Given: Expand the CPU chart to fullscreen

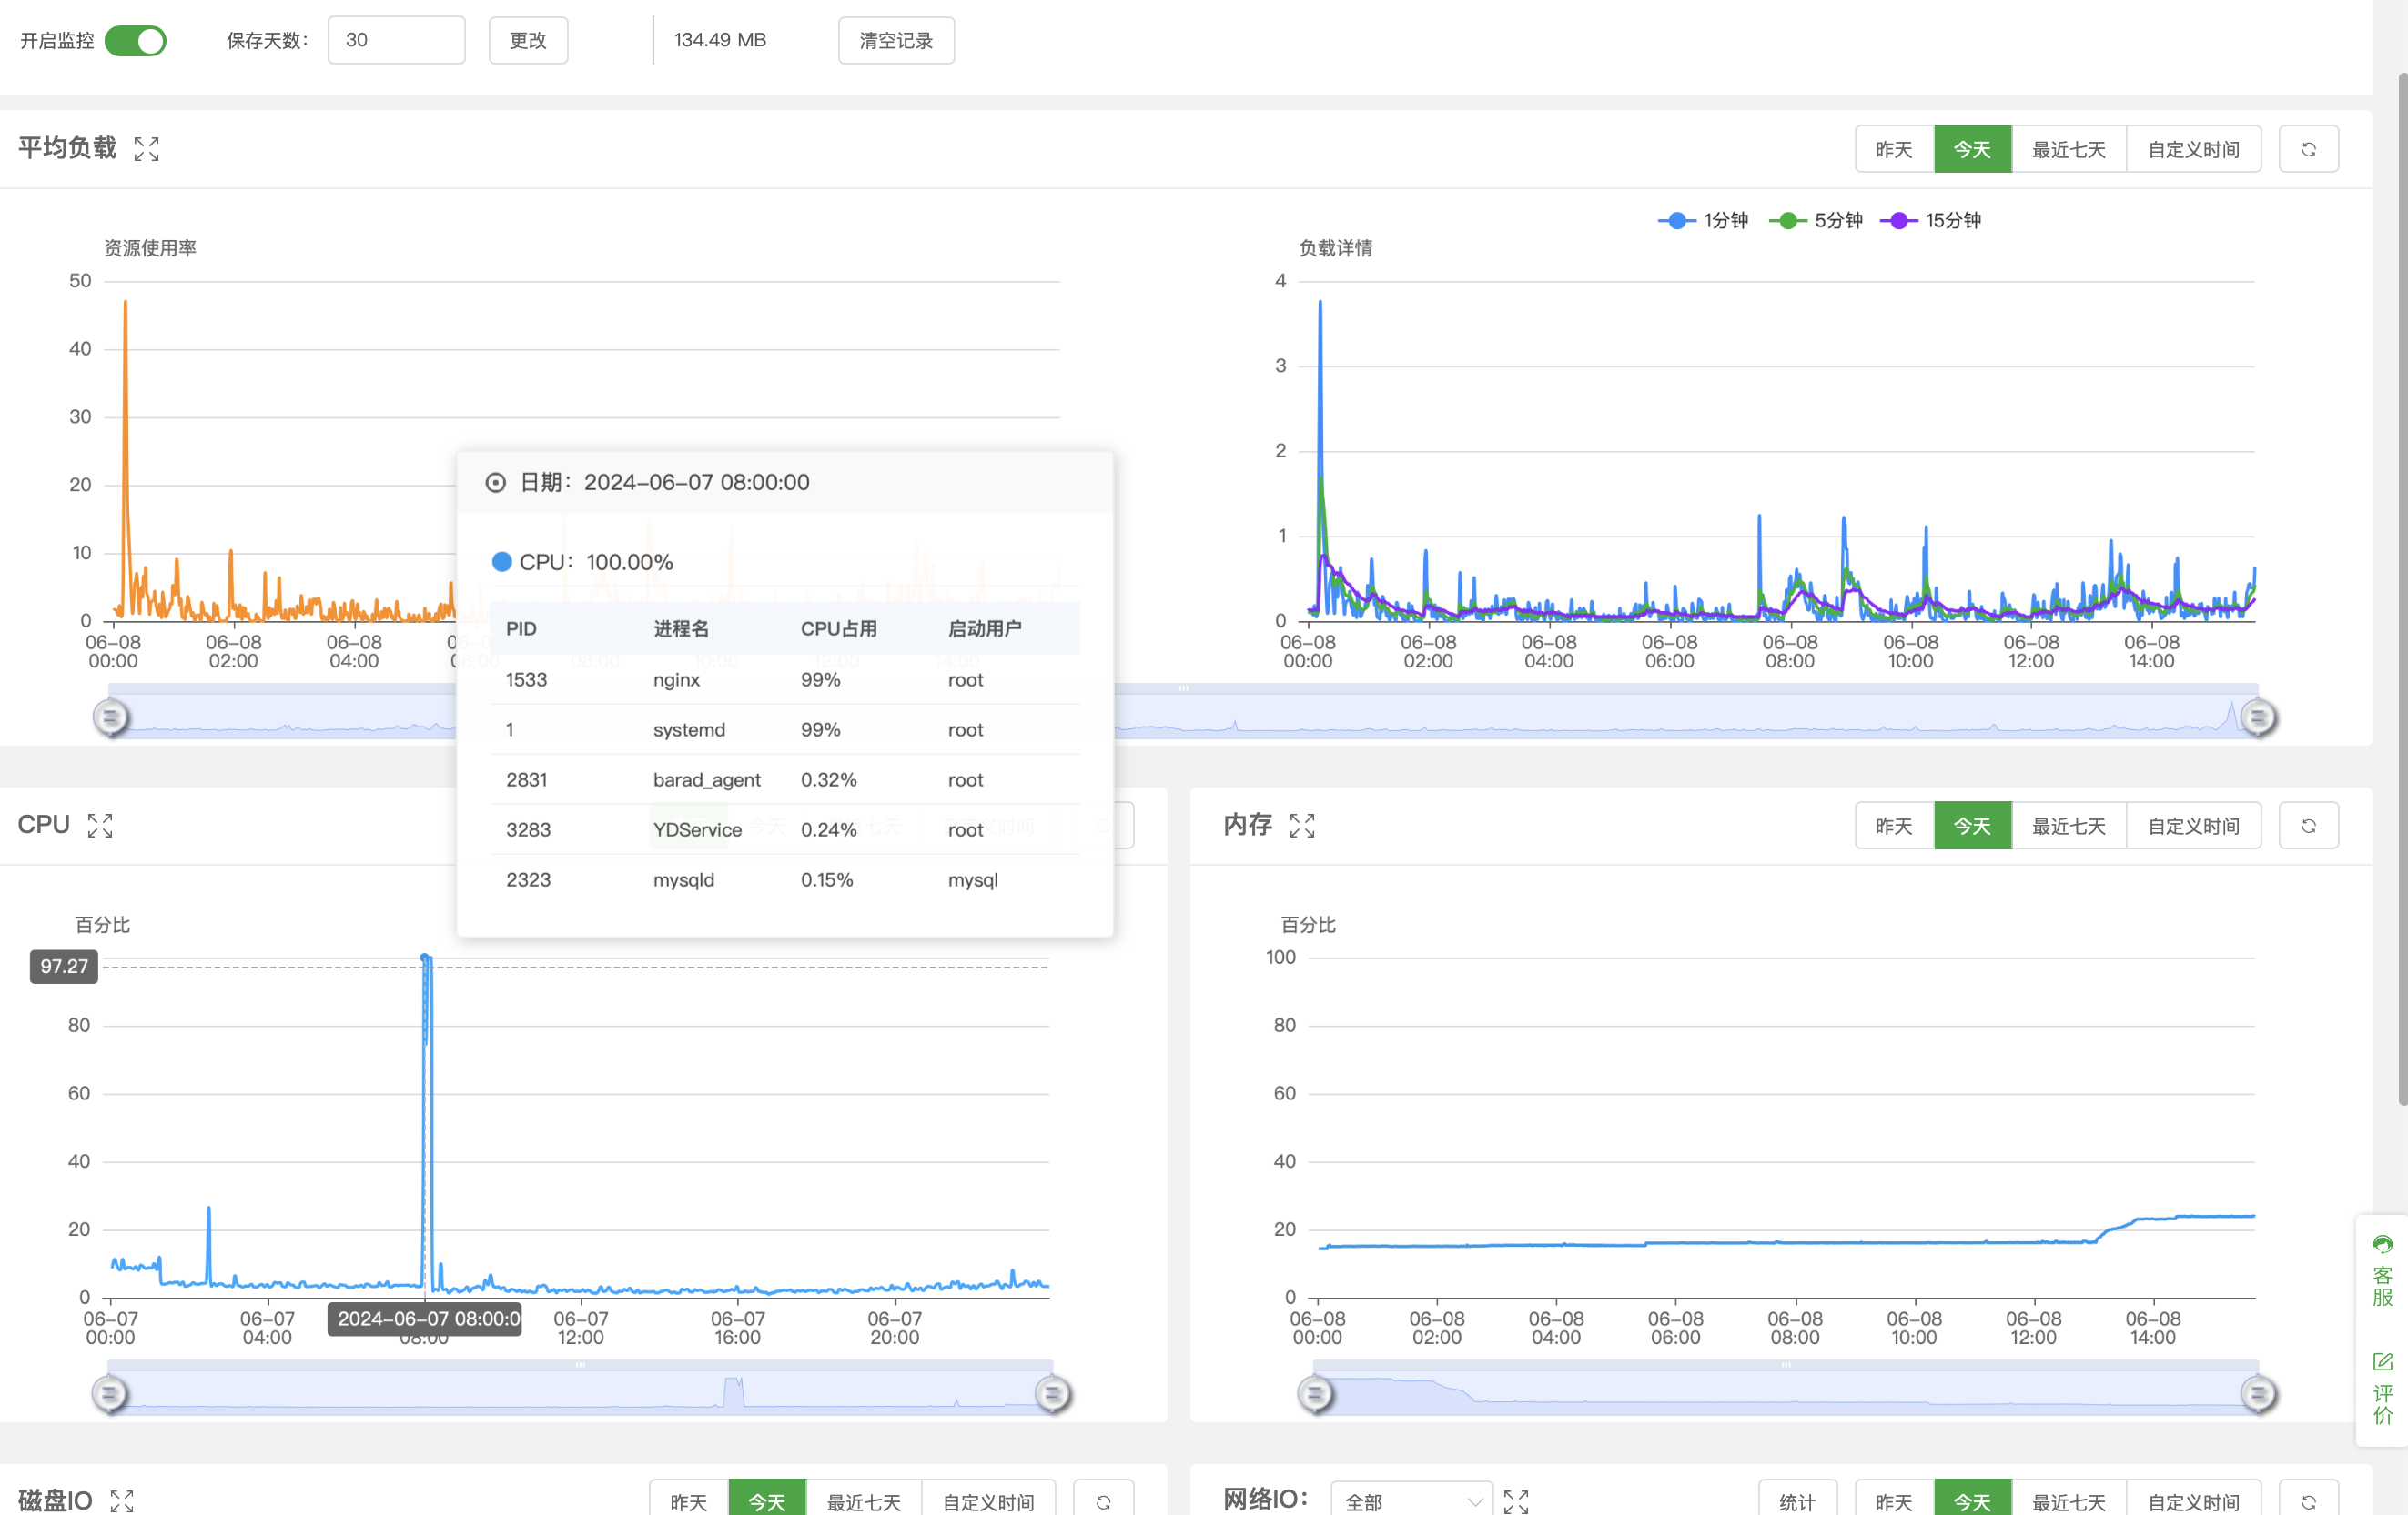Looking at the screenshot, I should pos(100,826).
